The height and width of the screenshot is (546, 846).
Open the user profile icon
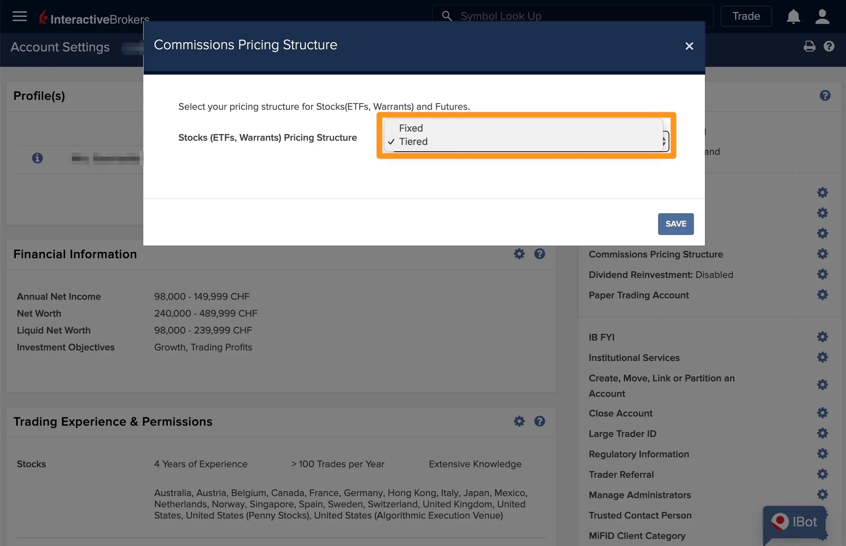[822, 17]
